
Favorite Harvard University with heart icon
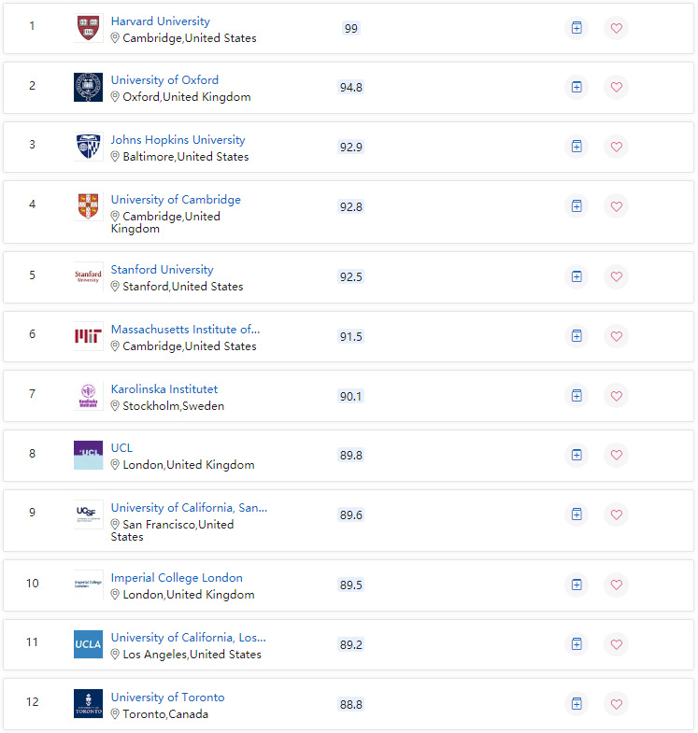[616, 28]
